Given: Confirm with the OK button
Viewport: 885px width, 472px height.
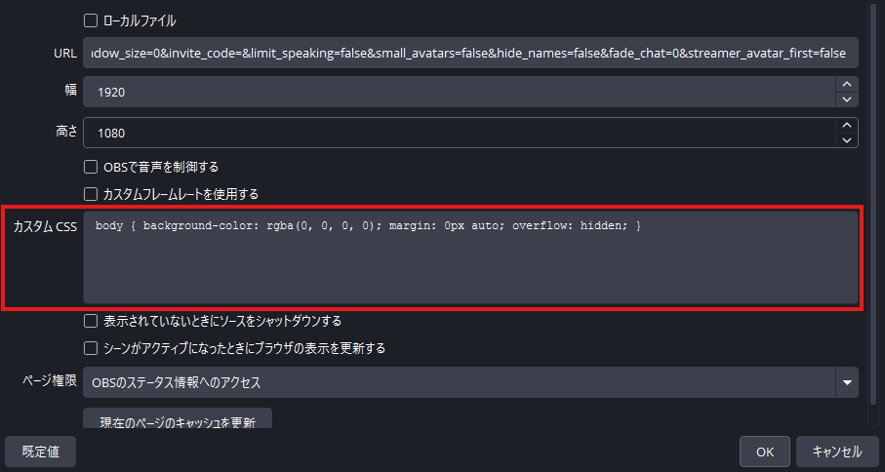Looking at the screenshot, I should 765,452.
